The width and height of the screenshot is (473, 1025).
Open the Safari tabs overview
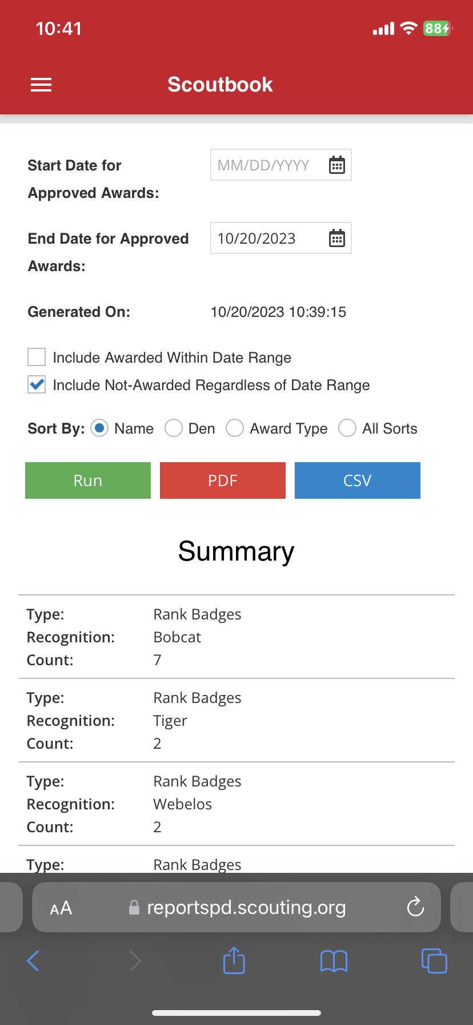(434, 960)
